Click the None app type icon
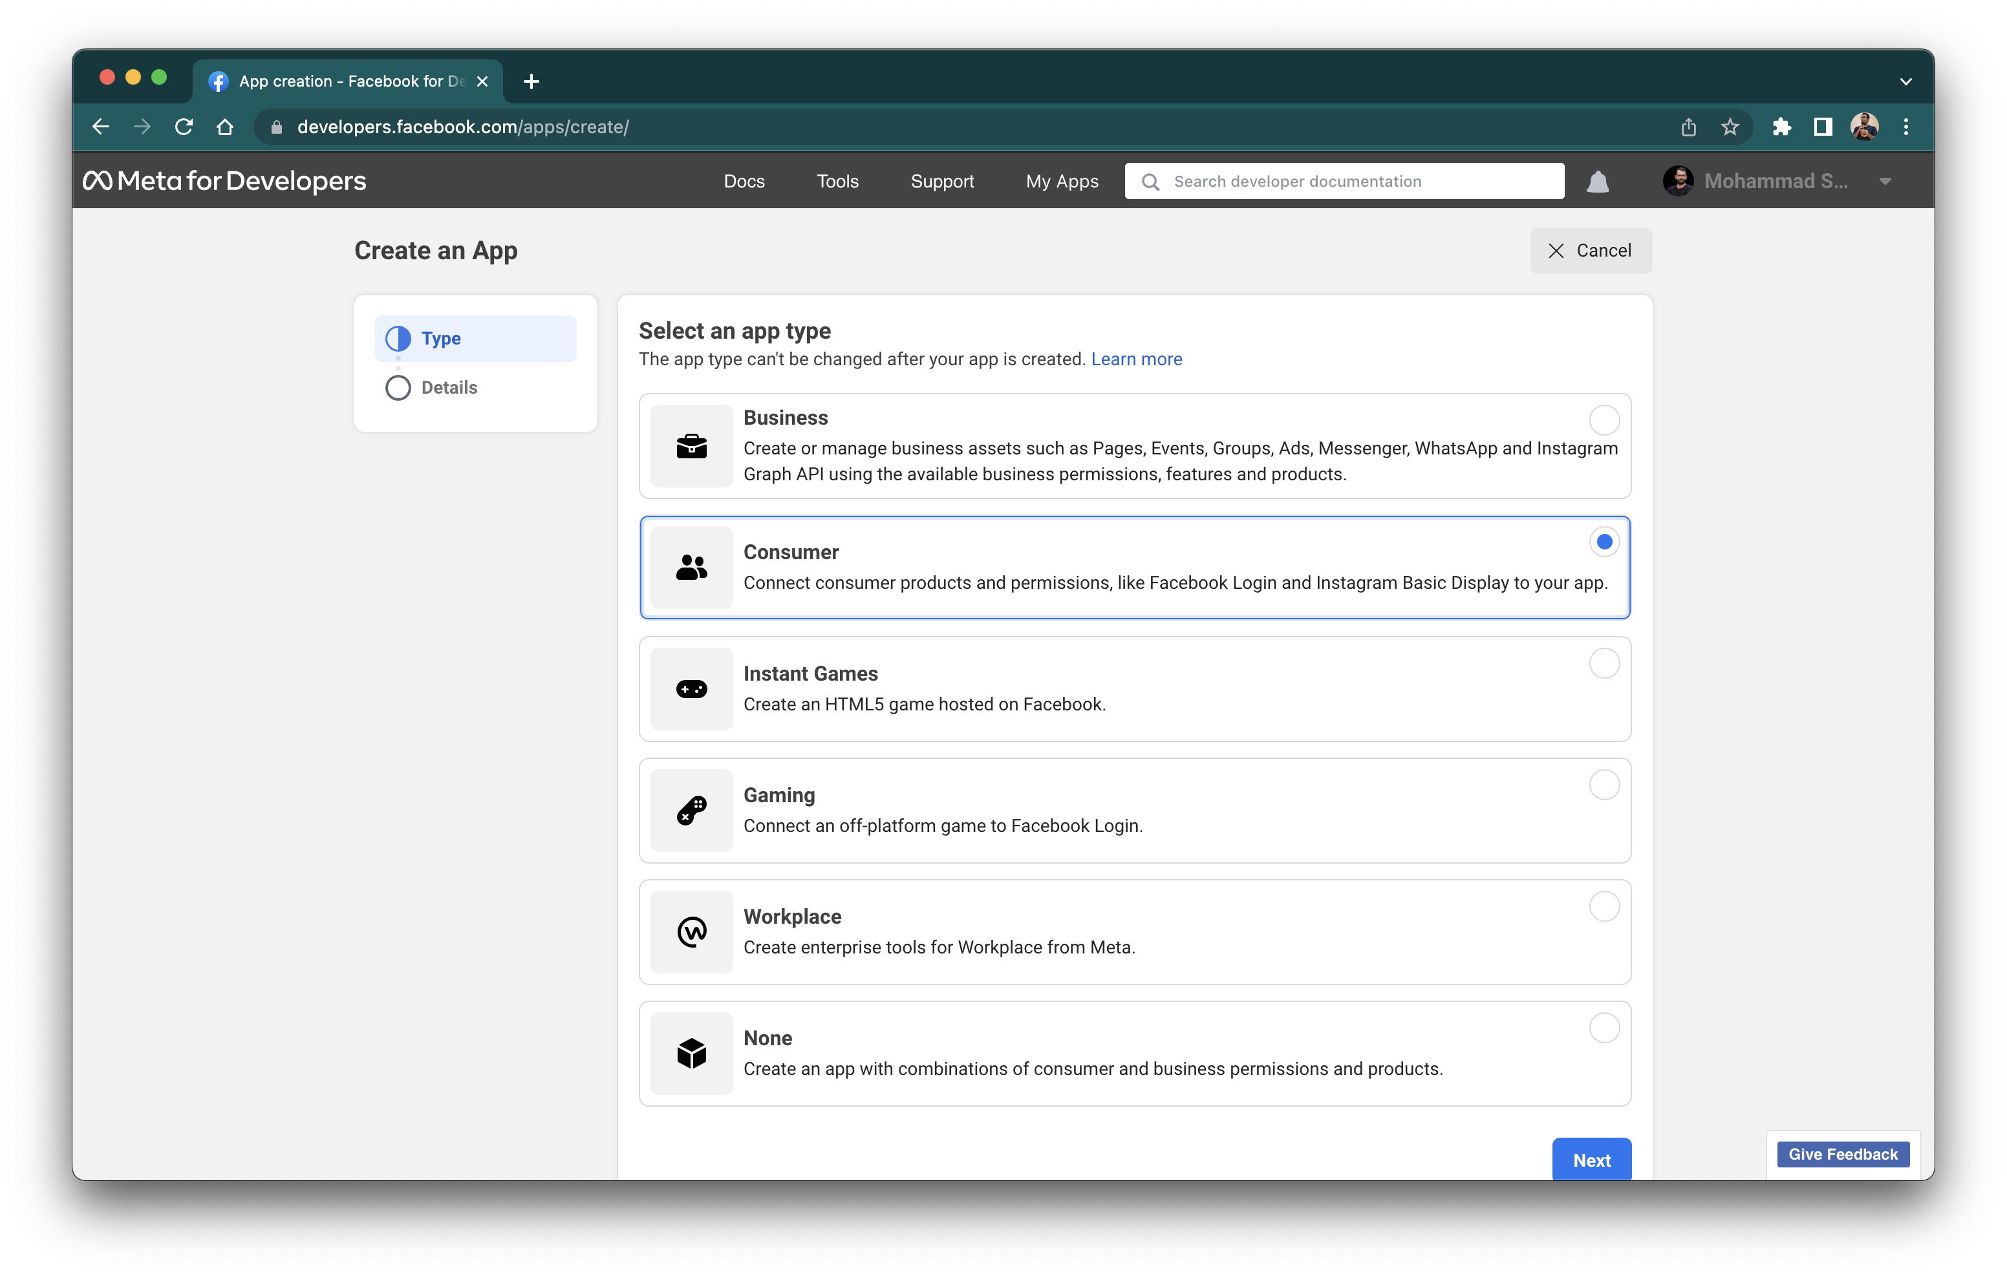The width and height of the screenshot is (2007, 1276). 691,1052
